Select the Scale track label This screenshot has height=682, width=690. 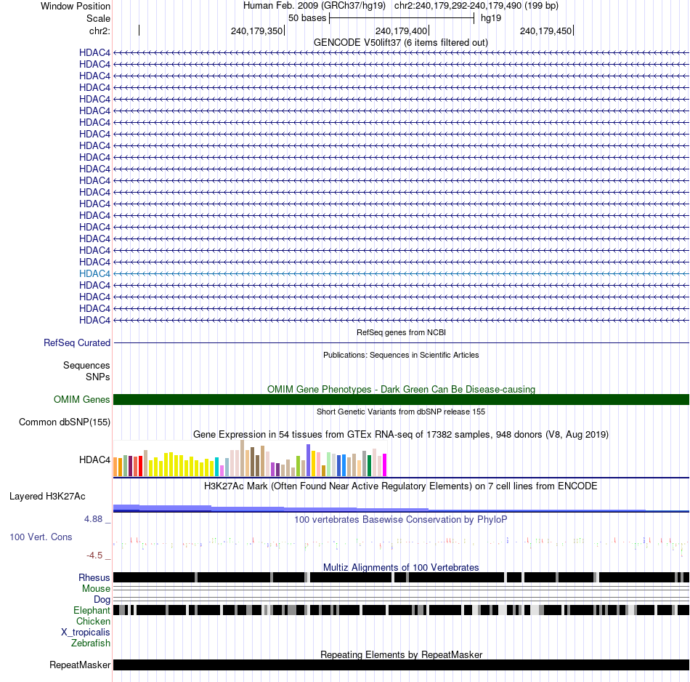(98, 18)
